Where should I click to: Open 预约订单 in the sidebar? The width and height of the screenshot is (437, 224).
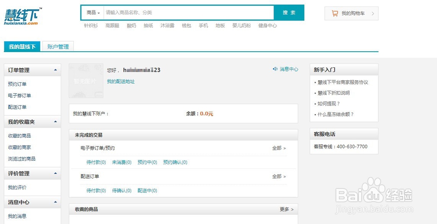coord(17,84)
